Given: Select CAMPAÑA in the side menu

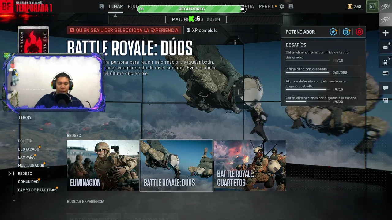Looking at the screenshot, I should (x=26, y=157).
